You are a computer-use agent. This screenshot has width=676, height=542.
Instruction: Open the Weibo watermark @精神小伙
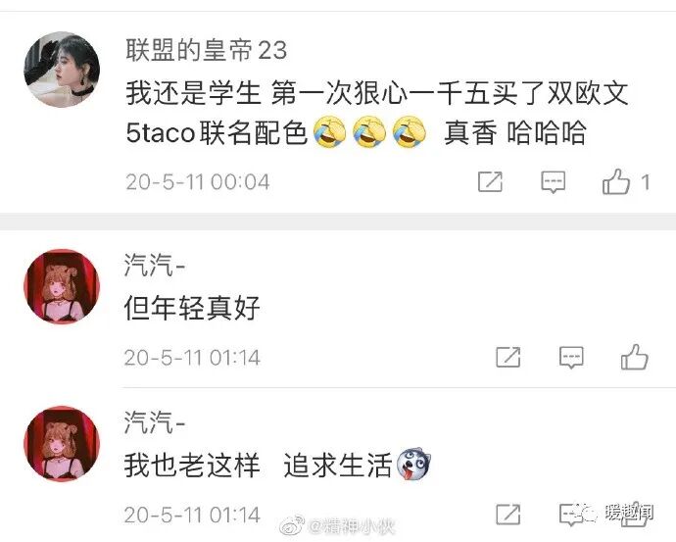338,526
